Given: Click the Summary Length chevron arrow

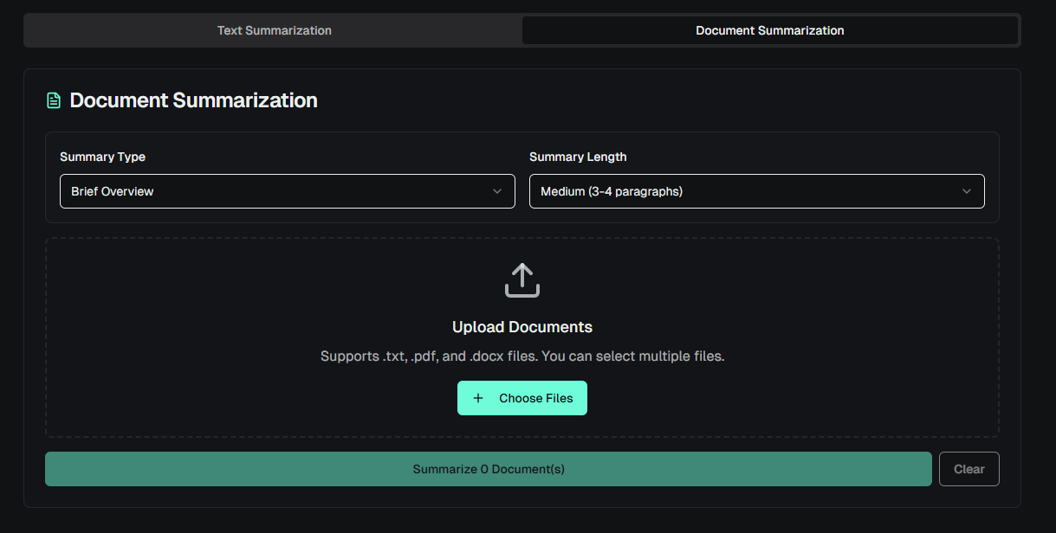Looking at the screenshot, I should coord(967,191).
